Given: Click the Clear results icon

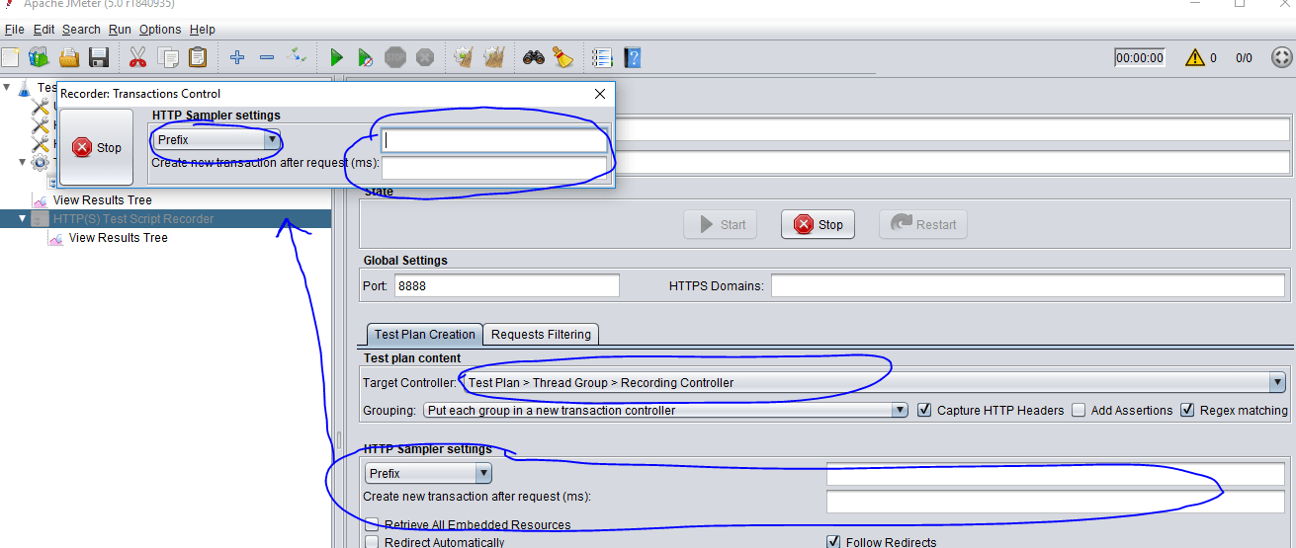Looking at the screenshot, I should pyautogui.click(x=464, y=57).
